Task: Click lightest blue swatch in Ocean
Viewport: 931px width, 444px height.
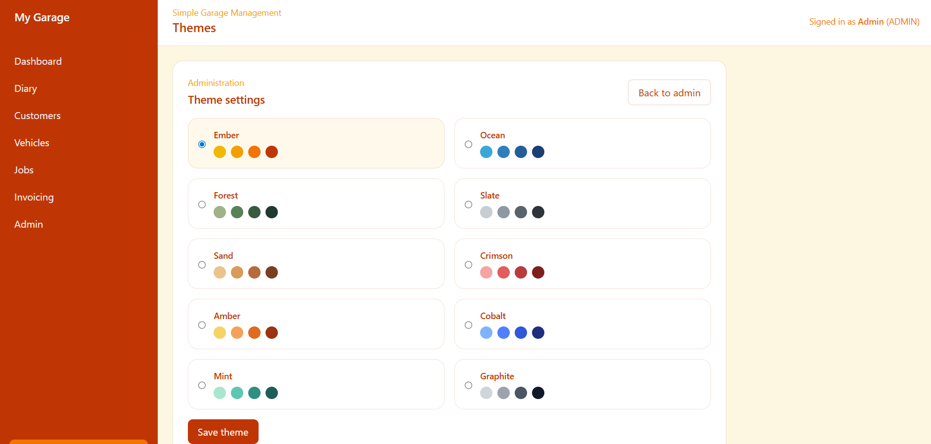Action: pos(486,152)
